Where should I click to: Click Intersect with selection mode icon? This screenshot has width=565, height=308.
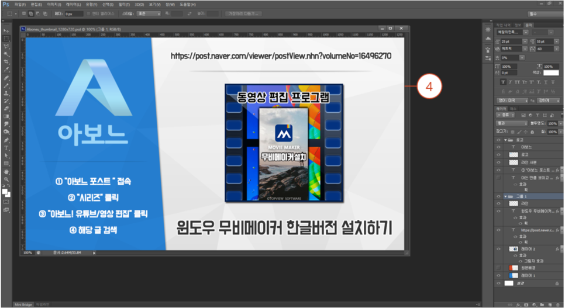point(45,13)
